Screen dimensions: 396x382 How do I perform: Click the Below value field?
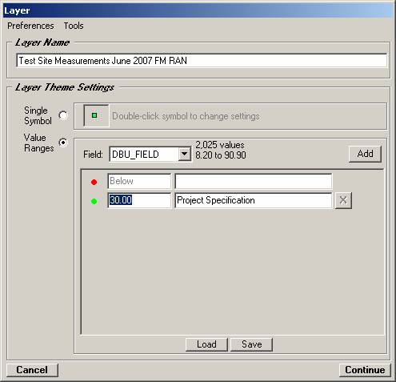139,181
